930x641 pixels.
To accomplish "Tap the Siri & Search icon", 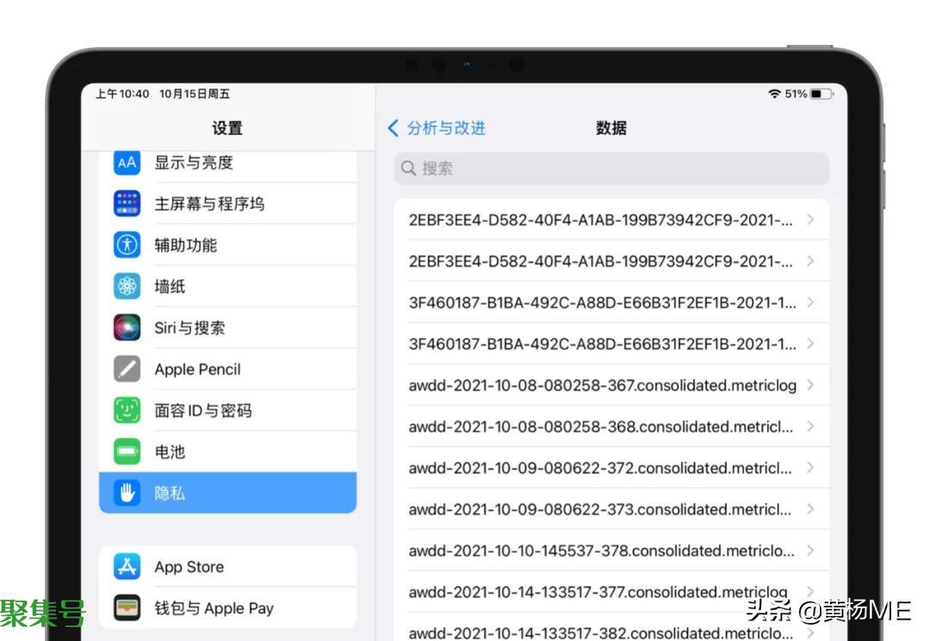I will click(127, 328).
